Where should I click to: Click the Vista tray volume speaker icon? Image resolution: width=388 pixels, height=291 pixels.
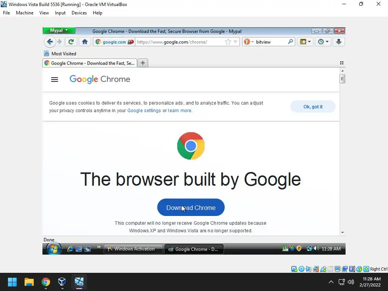click(316, 248)
